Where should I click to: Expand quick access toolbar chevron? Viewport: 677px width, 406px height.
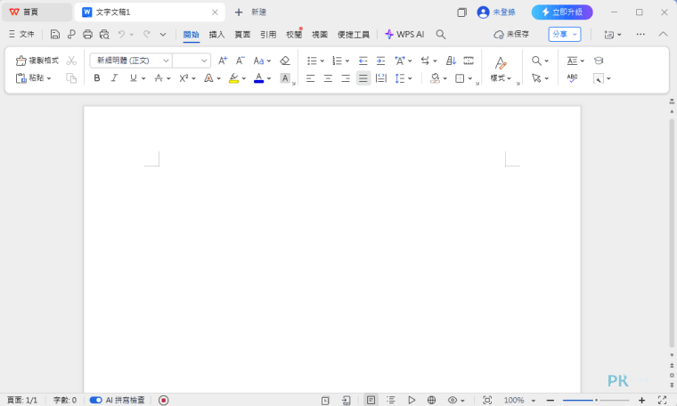pos(163,35)
